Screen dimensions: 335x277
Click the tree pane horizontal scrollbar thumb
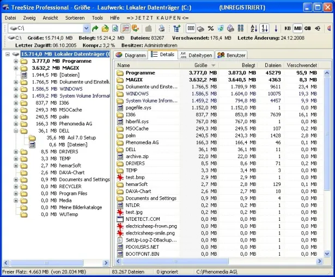coord(47,263)
